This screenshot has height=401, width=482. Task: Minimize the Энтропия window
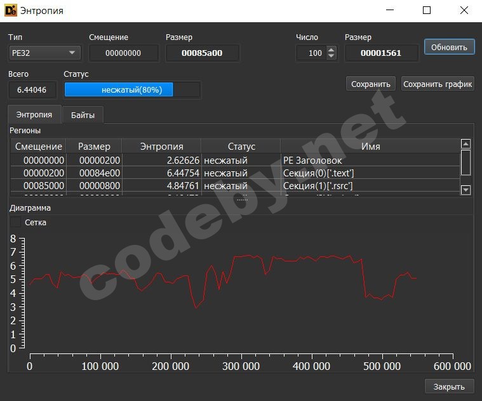pyautogui.click(x=390, y=10)
